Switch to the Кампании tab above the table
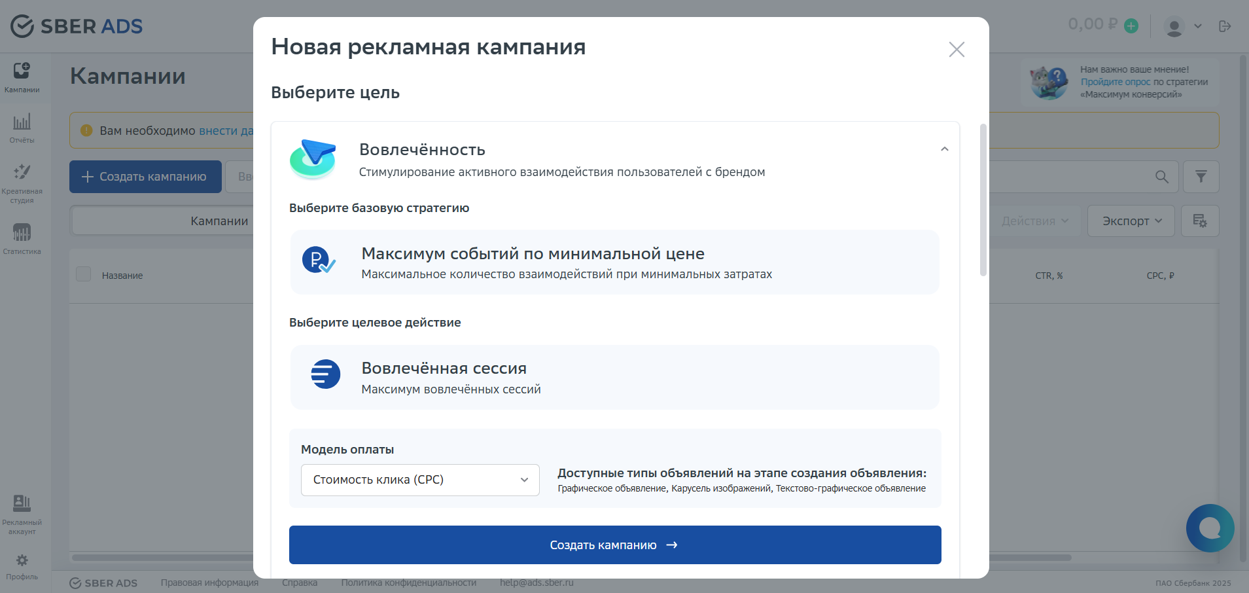The width and height of the screenshot is (1249, 593). 219,221
